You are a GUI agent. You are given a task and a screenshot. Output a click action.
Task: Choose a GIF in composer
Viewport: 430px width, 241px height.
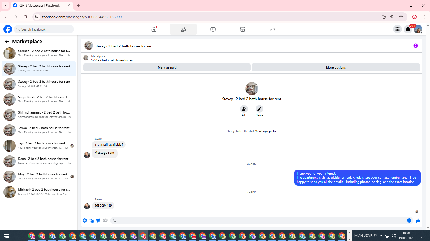(x=105, y=220)
